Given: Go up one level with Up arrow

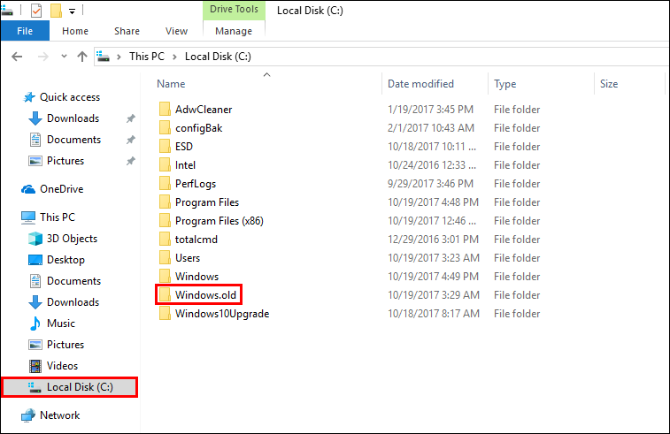Looking at the screenshot, I should [x=82, y=57].
